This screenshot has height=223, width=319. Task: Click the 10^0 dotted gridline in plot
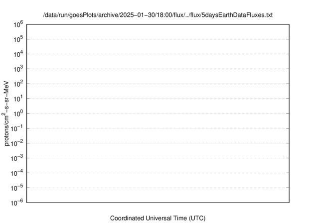coord(158,113)
